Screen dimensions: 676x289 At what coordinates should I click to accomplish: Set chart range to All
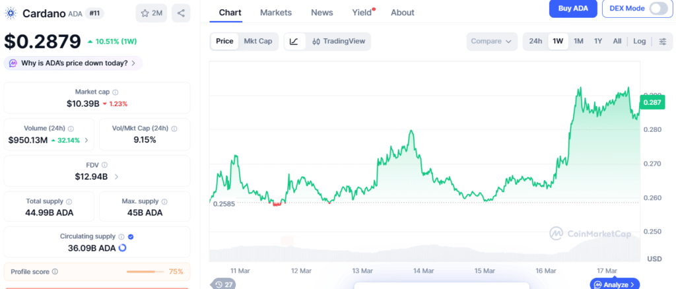point(617,42)
